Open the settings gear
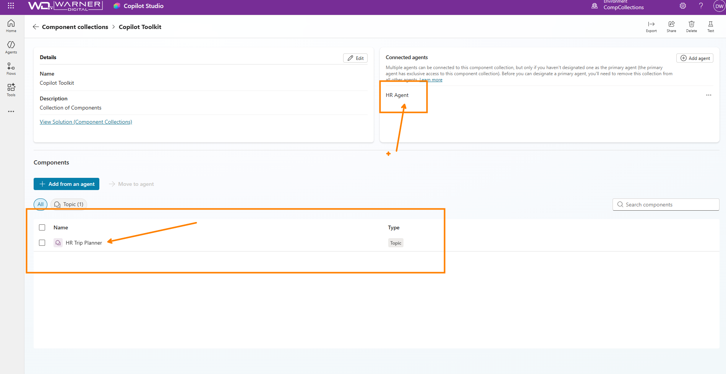This screenshot has width=726, height=374. click(x=683, y=6)
